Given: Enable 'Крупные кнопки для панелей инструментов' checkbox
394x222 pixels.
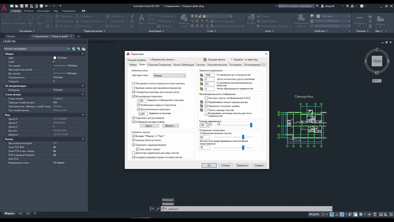Looking at the screenshot, I should (134, 88).
